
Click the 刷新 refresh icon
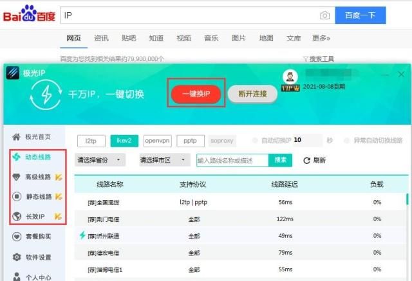coord(306,160)
